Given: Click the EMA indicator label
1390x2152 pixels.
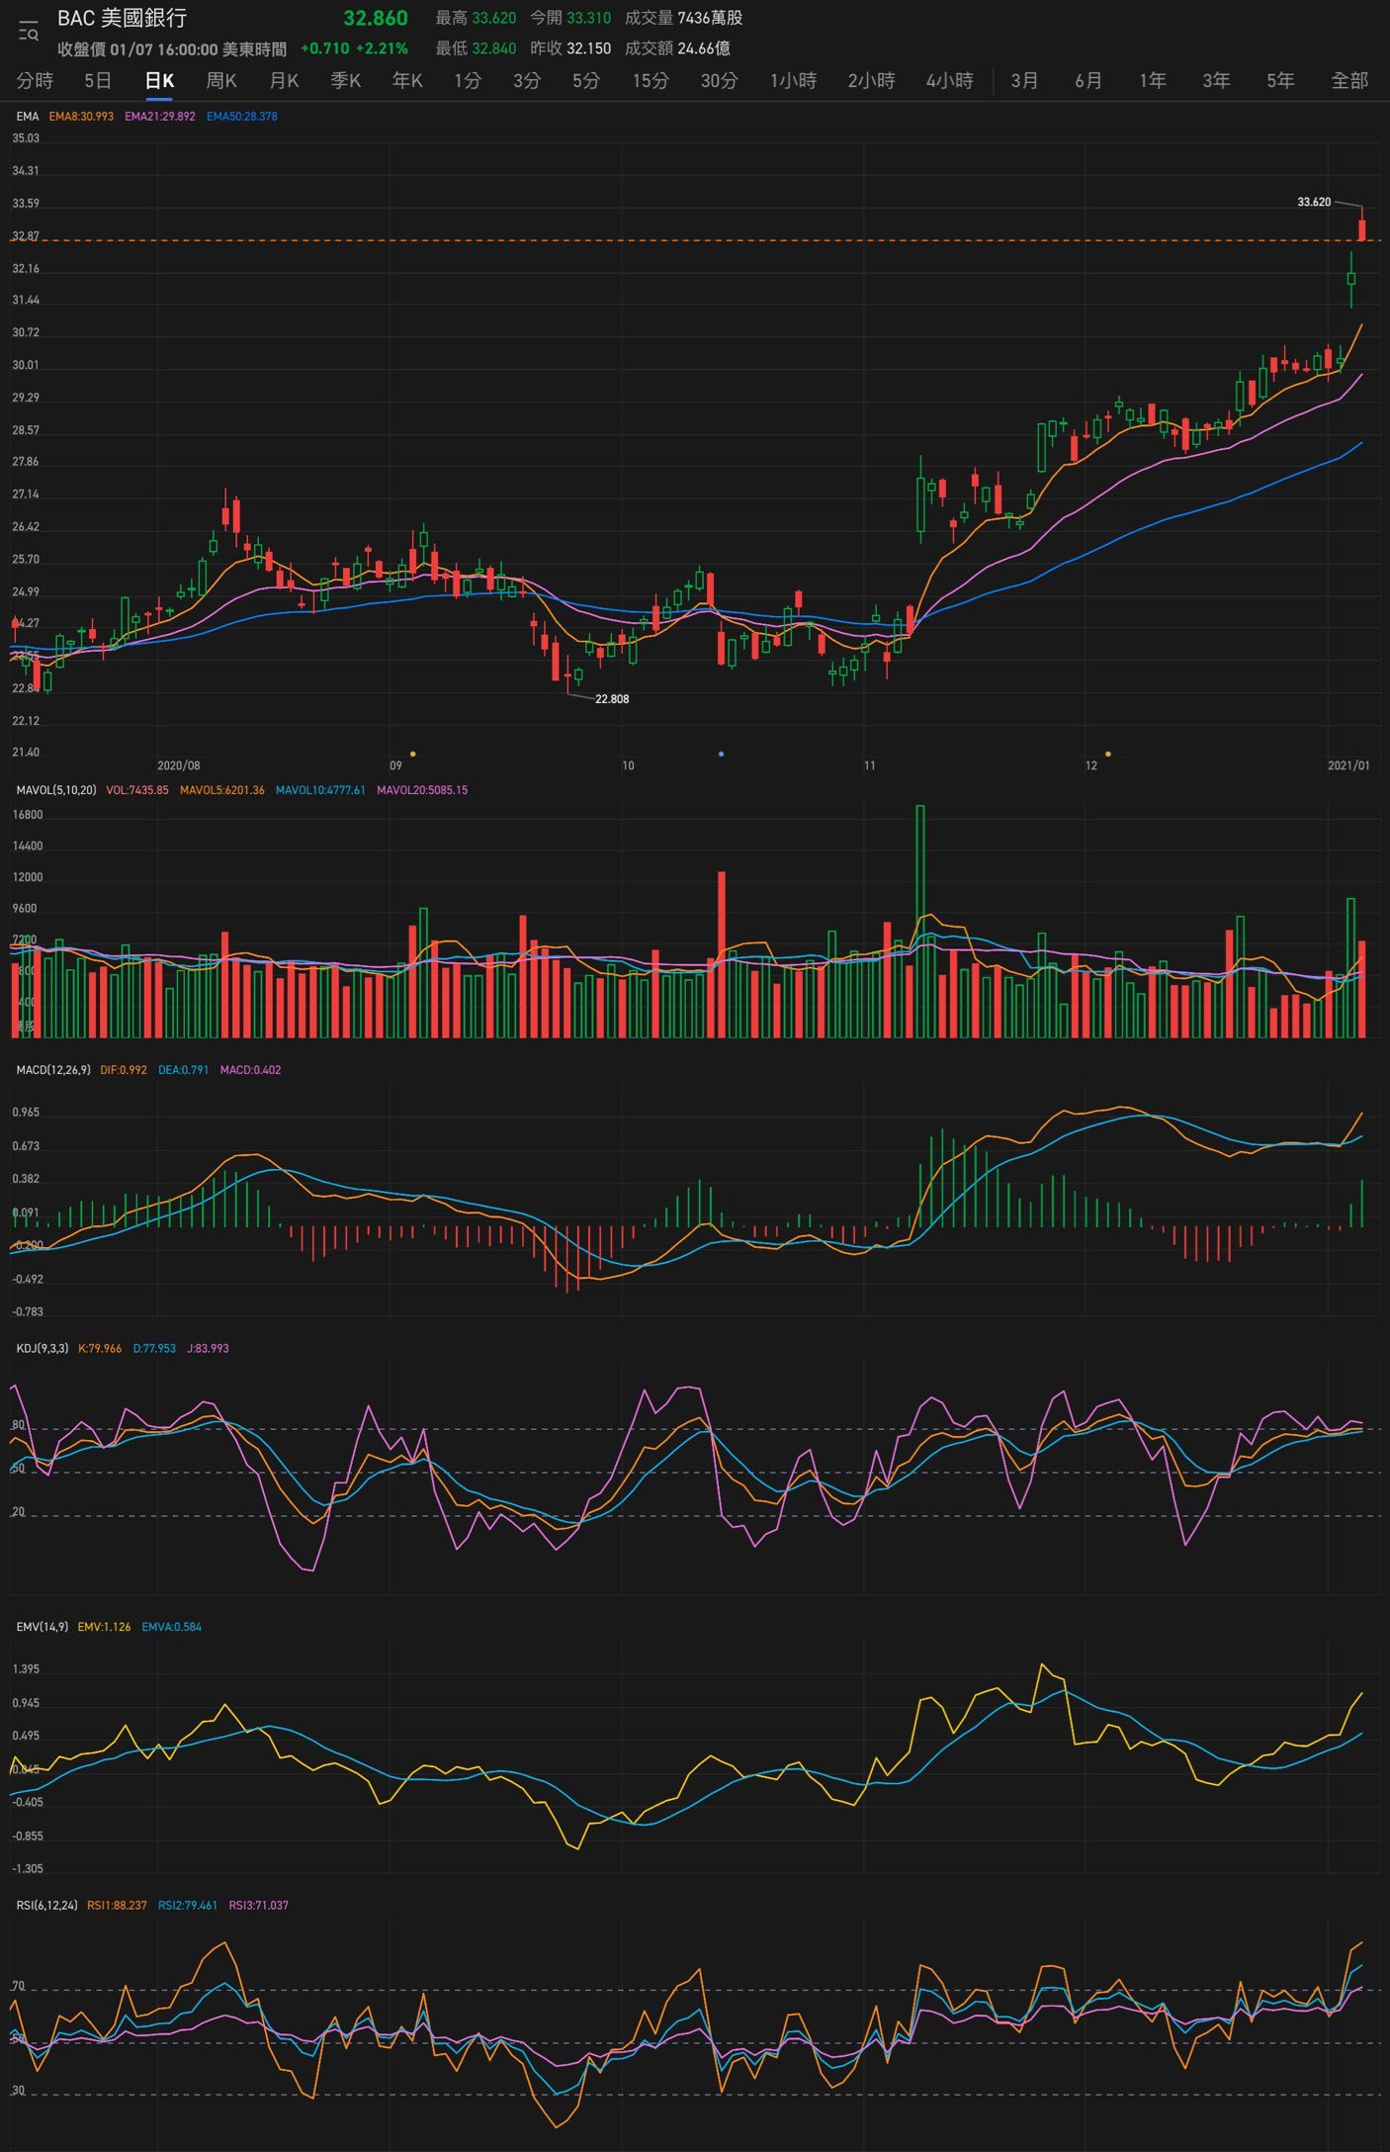Looking at the screenshot, I should (x=28, y=117).
